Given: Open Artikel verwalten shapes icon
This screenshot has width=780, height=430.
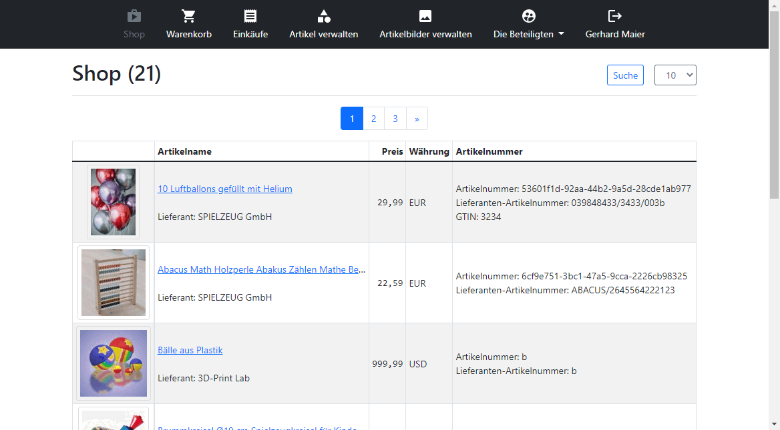Looking at the screenshot, I should [324, 16].
